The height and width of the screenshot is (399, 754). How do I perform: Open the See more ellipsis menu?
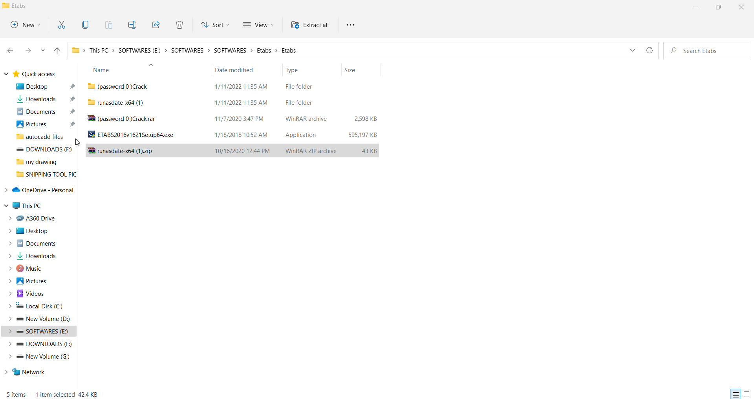click(351, 25)
